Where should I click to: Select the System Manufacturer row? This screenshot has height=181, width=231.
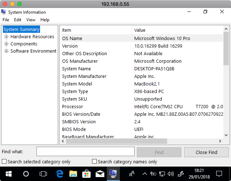click(142, 76)
